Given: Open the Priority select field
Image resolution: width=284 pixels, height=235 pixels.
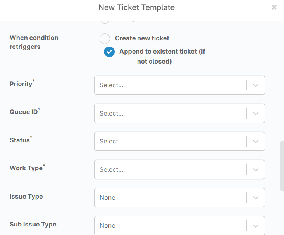Looking at the screenshot, I should pyautogui.click(x=179, y=85).
